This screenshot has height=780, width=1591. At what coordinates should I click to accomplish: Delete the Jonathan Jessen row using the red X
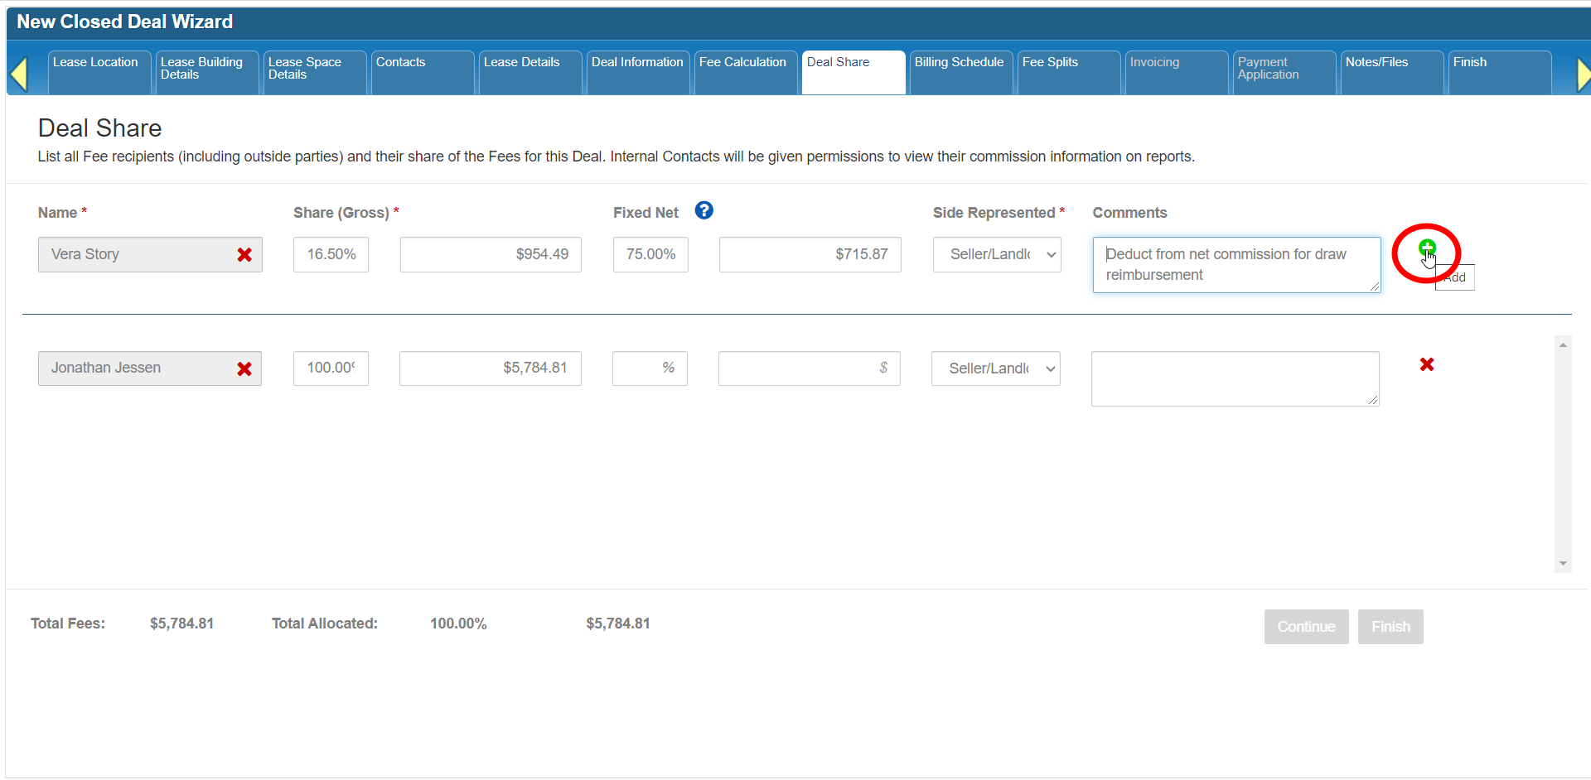pos(1426,364)
